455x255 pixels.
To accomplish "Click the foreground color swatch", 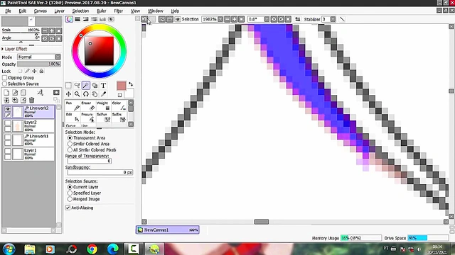I will point(122,86).
